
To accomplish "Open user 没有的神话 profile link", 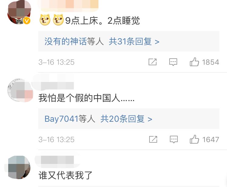I will click(x=65, y=42).
